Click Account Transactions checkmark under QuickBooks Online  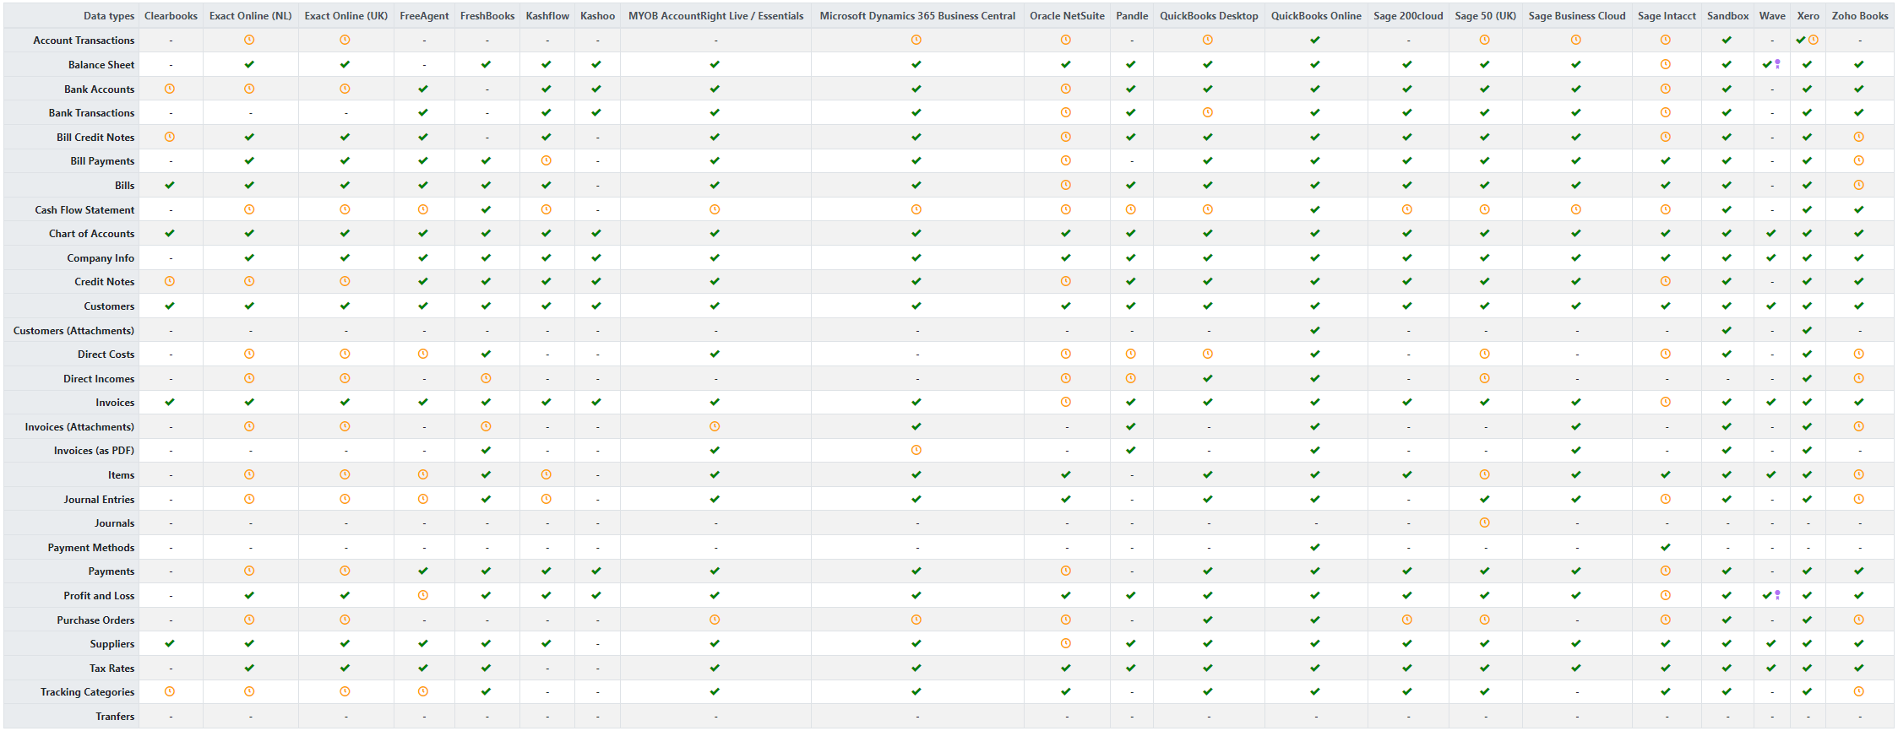point(1315,40)
